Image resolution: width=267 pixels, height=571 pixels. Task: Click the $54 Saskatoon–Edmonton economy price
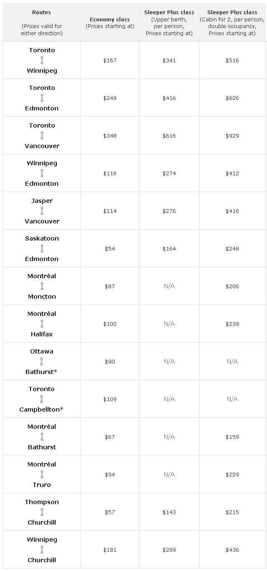(x=110, y=248)
